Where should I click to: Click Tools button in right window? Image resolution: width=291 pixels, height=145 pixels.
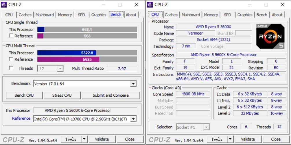(217, 139)
